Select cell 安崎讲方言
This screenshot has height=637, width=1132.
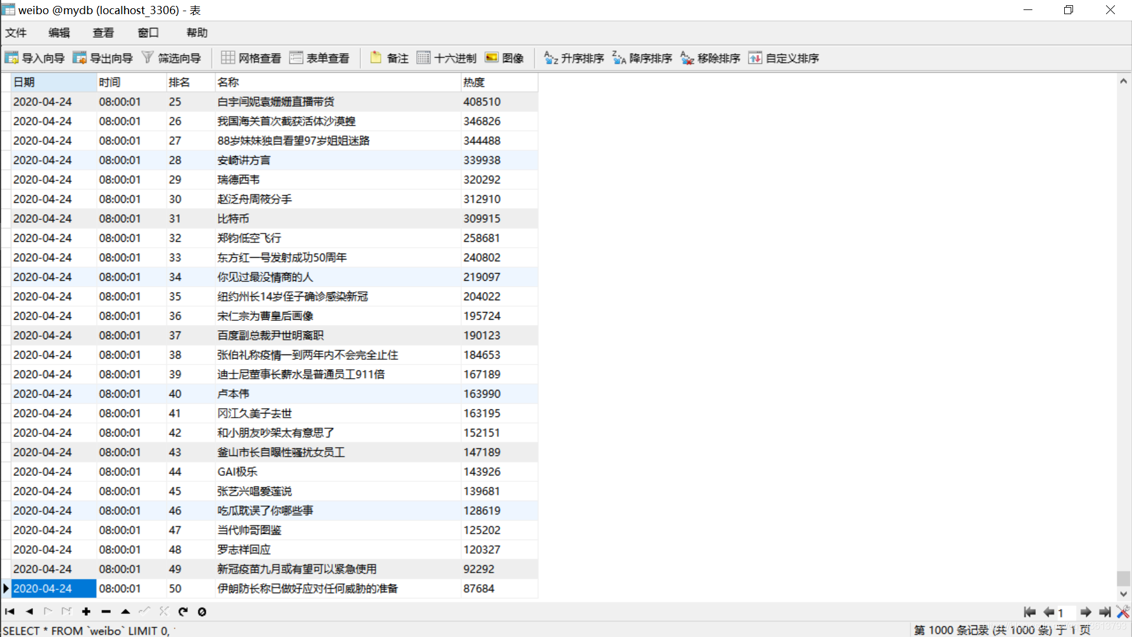coord(338,160)
